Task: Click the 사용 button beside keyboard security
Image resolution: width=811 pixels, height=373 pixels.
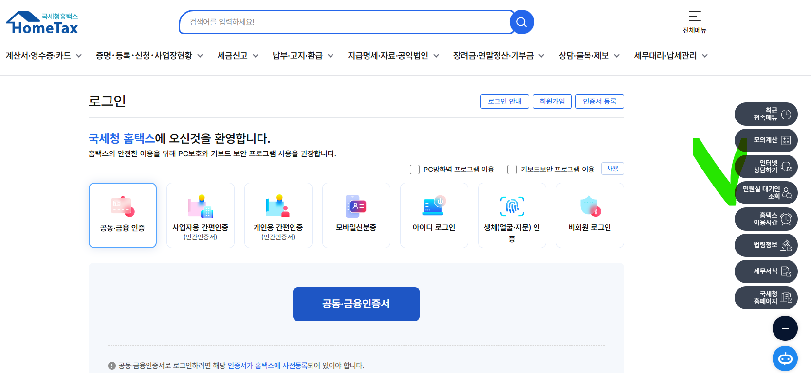Action: tap(612, 169)
